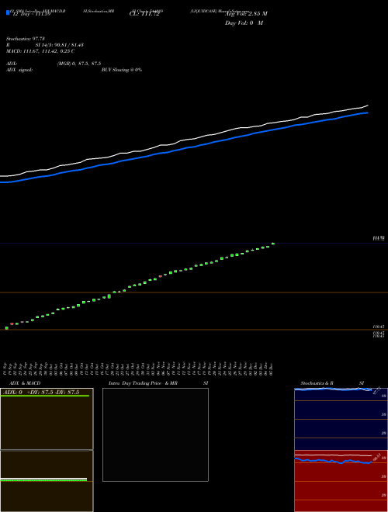
Task: Click the MACD lower chart panel
Action: point(47,481)
